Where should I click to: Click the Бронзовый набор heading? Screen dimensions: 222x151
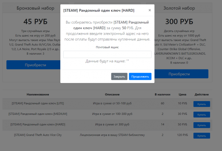pyautogui.click(x=36, y=8)
